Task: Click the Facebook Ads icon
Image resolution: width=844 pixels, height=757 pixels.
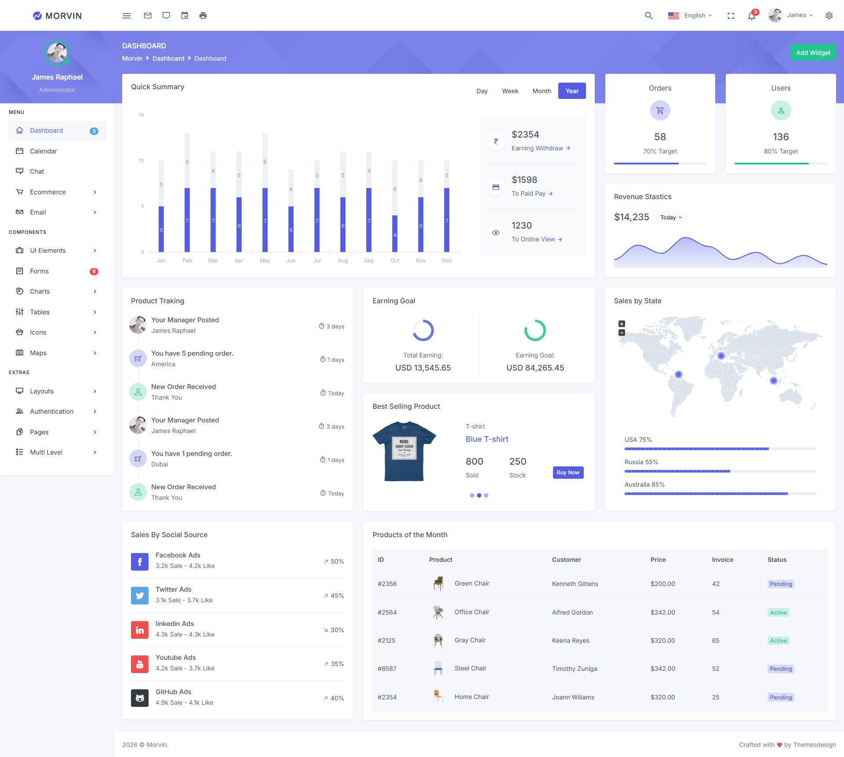Action: 140,561
